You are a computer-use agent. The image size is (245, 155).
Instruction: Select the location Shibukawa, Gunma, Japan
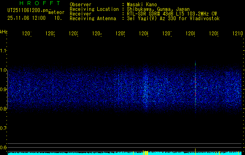(158, 9)
